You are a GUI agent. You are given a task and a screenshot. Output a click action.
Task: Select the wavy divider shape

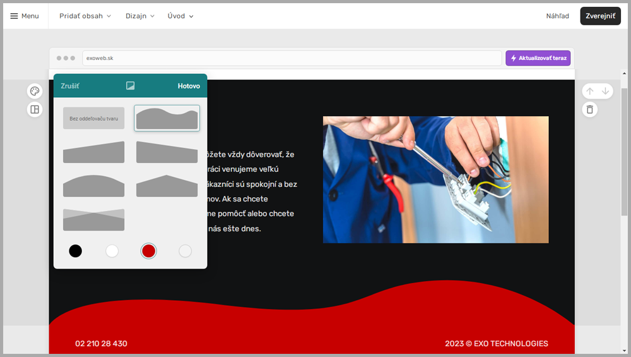point(167,118)
